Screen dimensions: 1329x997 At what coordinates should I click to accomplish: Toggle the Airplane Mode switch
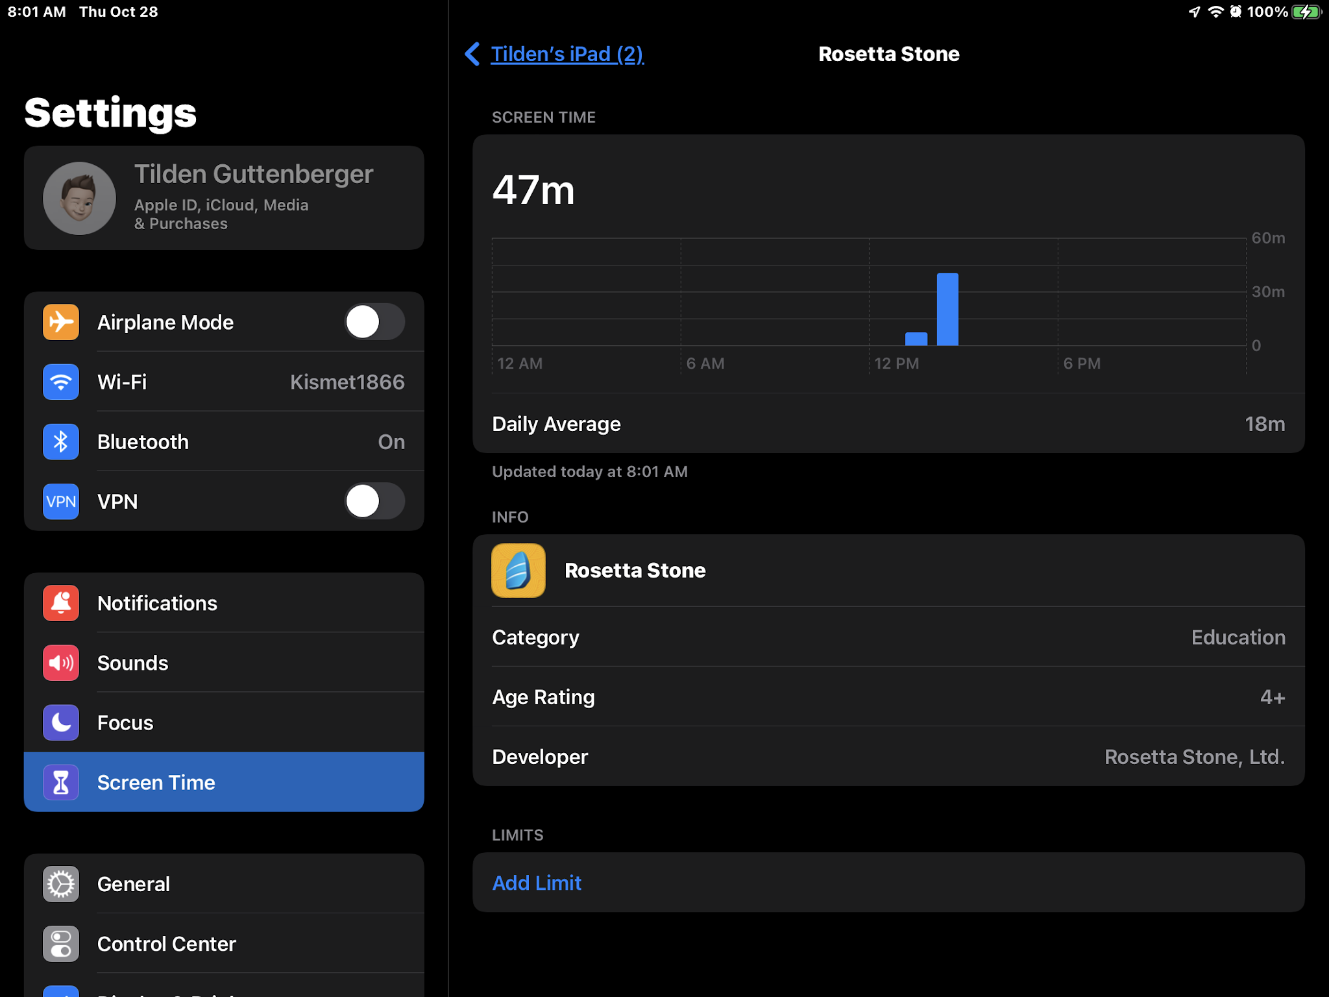[x=375, y=322]
